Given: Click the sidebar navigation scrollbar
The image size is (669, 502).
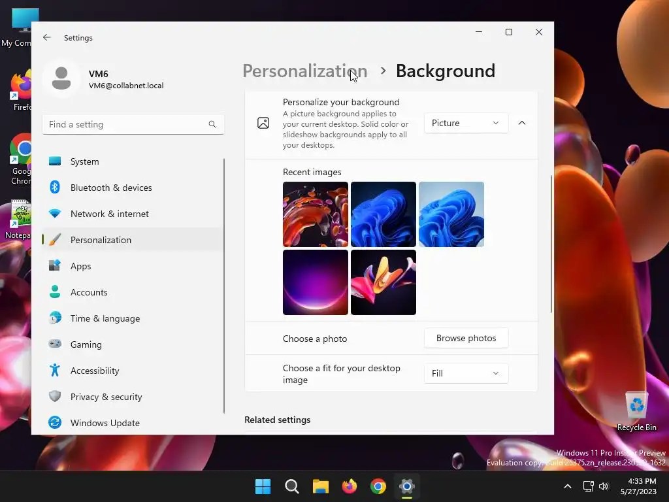Looking at the screenshot, I should click(x=224, y=286).
